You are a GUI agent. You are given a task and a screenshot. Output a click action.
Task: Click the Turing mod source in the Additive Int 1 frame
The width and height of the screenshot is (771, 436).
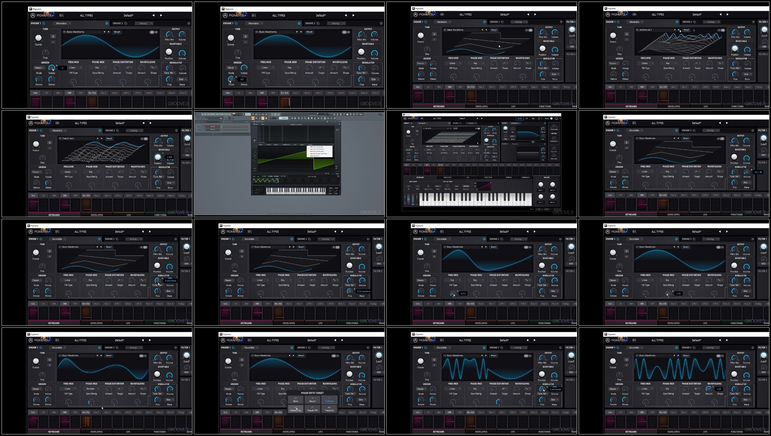[759, 87]
